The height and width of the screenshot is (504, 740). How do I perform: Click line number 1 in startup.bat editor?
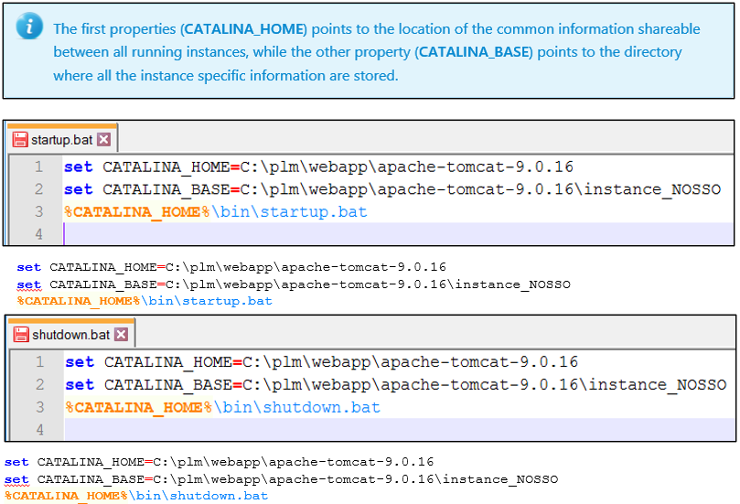[38, 167]
